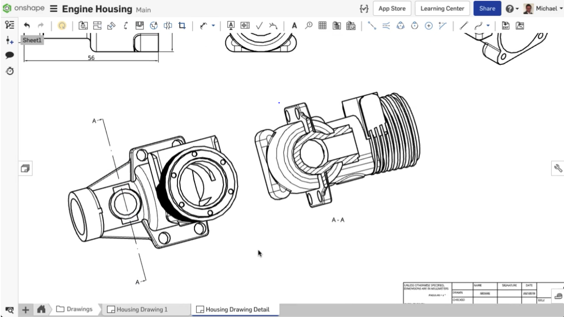Screen dimensions: 564x317
Task: Expand the spline tool dropdown arrow
Action: [x=488, y=26]
